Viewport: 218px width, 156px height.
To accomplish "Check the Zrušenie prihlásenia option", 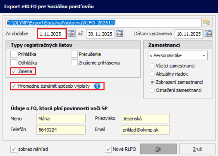I will coord(74,63).
